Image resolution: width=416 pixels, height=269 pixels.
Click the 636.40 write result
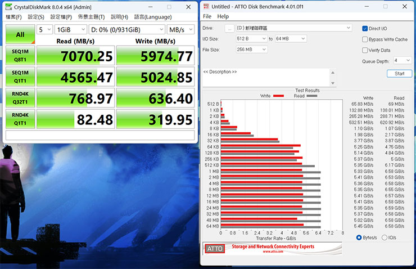pyautogui.click(x=156, y=98)
